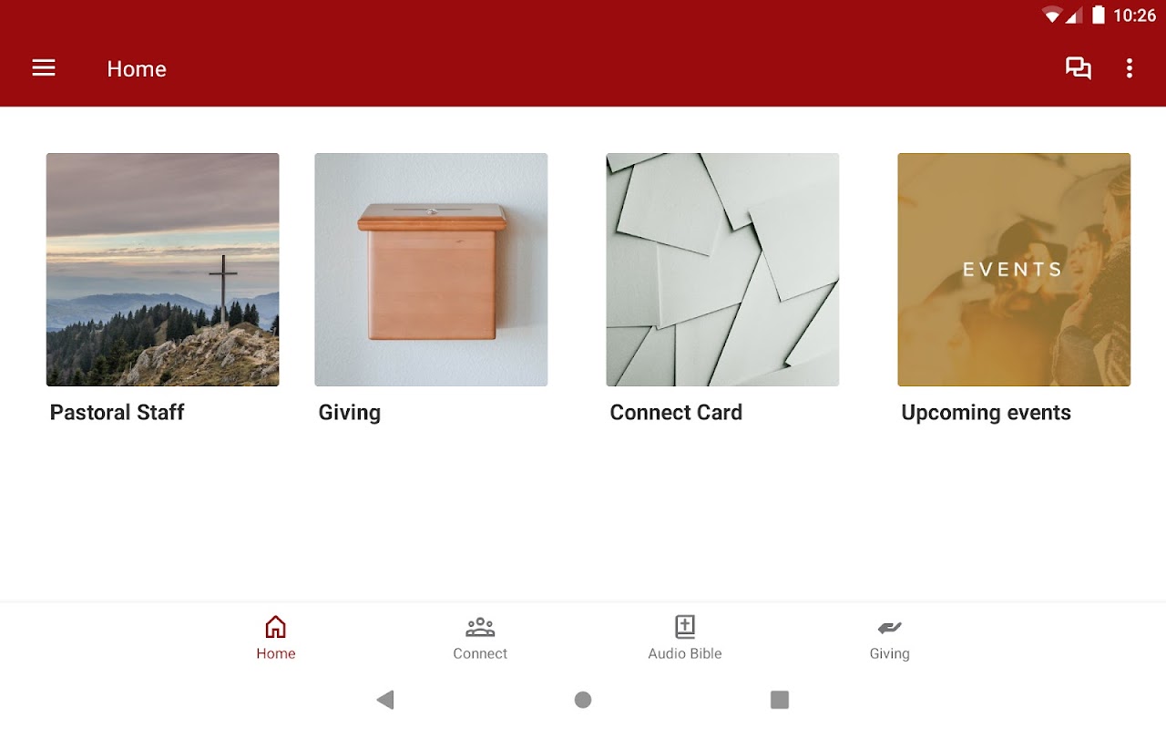The image size is (1166, 729).
Task: Select the Connect Card label
Action: coord(676,413)
